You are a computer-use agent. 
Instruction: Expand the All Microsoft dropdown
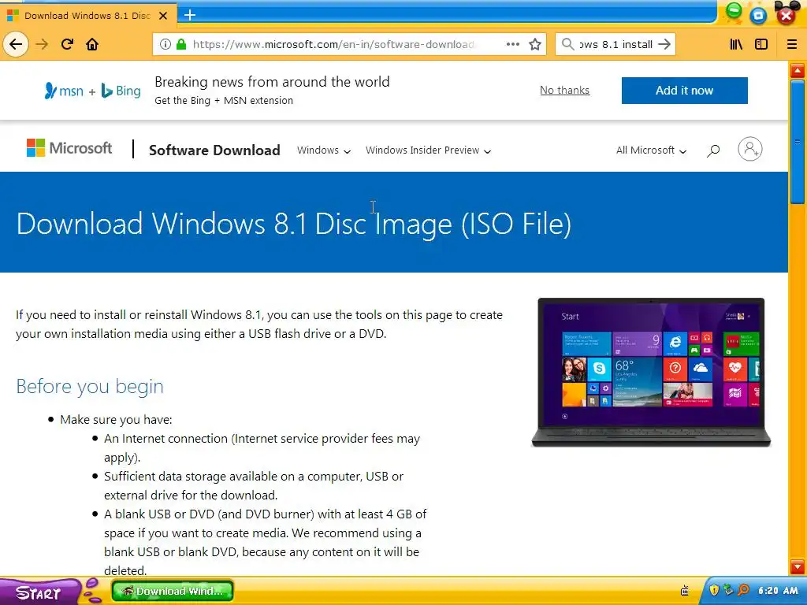[x=651, y=150]
